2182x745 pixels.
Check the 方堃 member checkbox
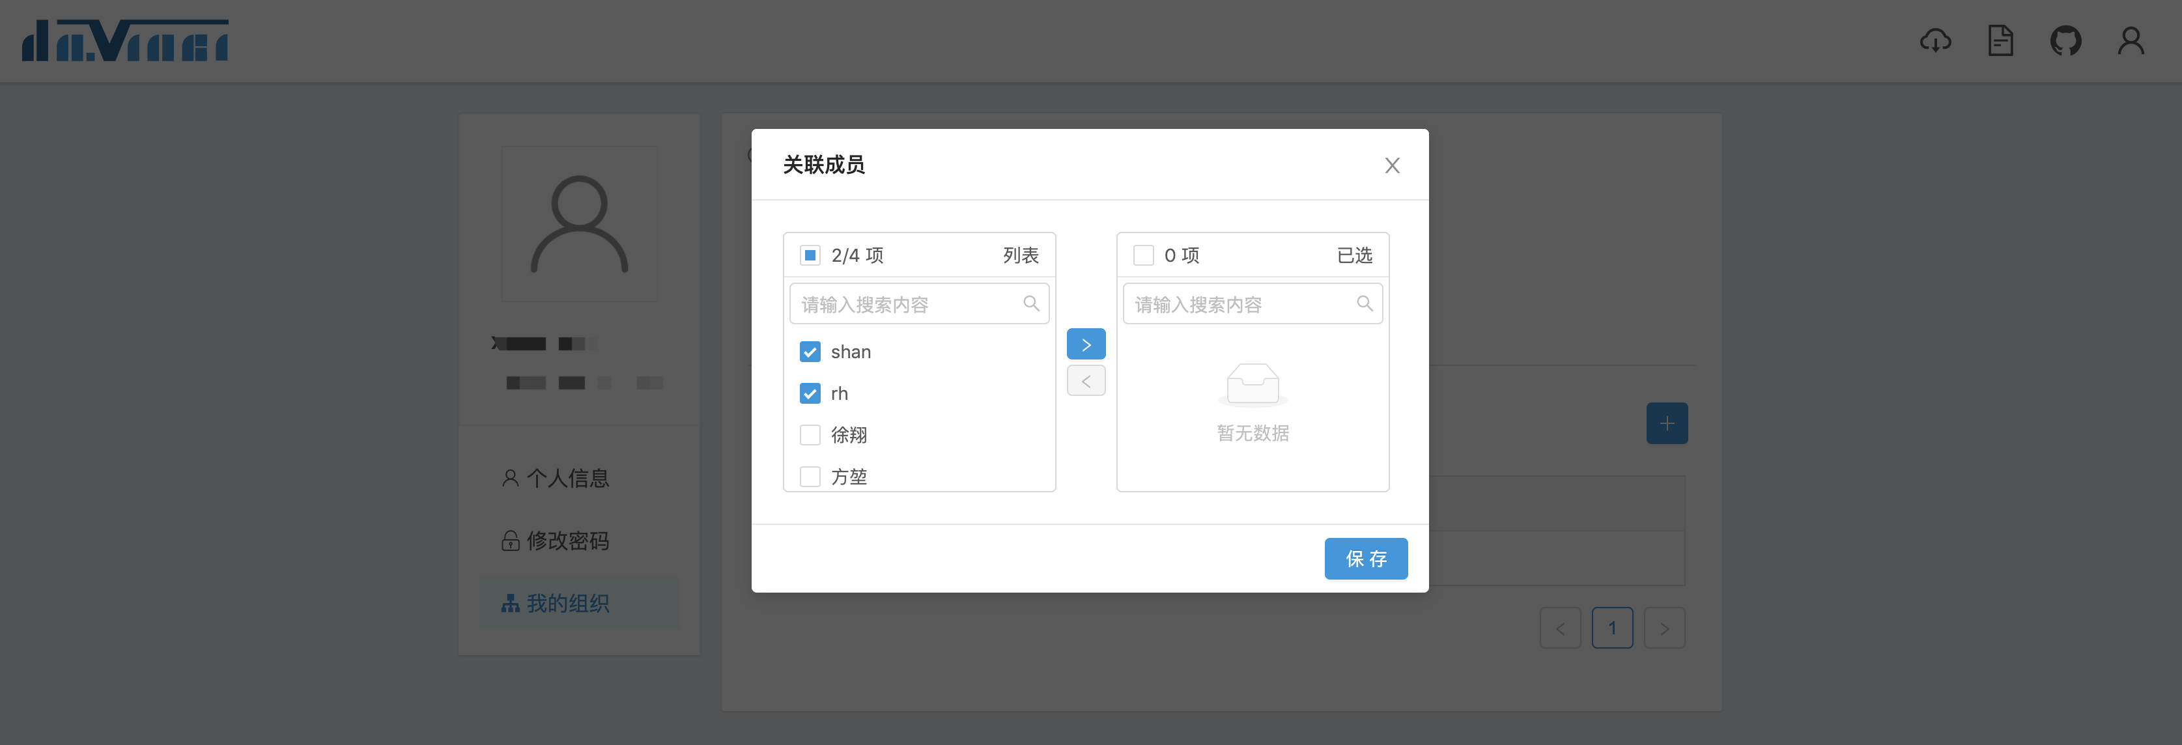pos(810,476)
